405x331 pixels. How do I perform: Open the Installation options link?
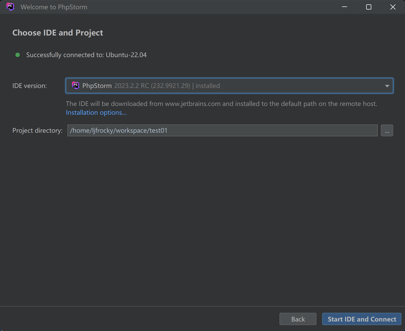pyautogui.click(x=96, y=113)
